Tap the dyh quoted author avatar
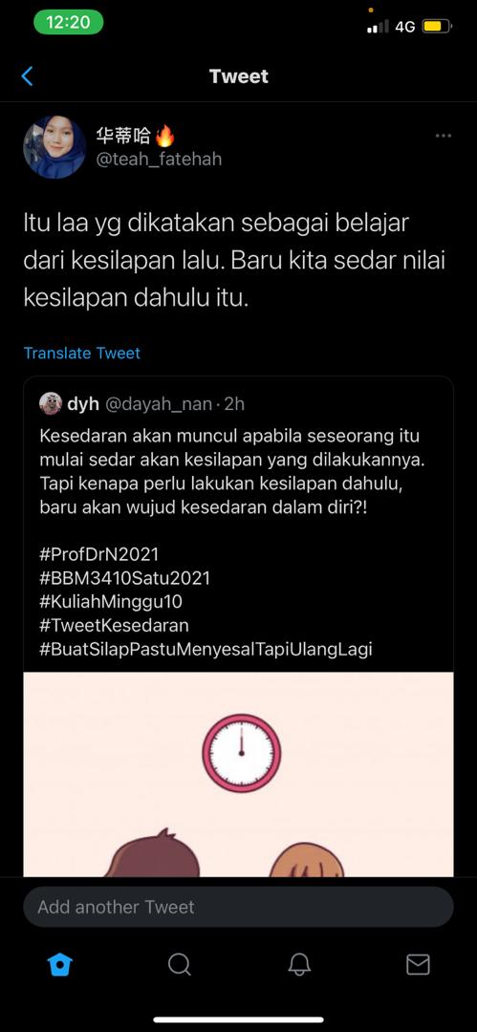477x1032 pixels. click(x=51, y=403)
